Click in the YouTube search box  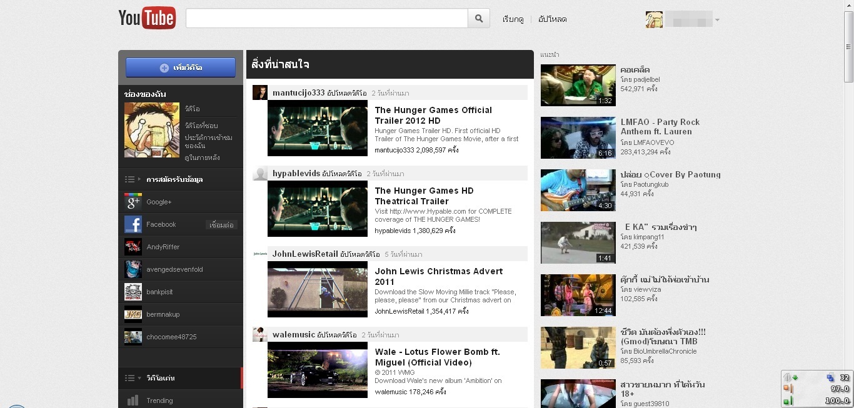click(x=326, y=19)
